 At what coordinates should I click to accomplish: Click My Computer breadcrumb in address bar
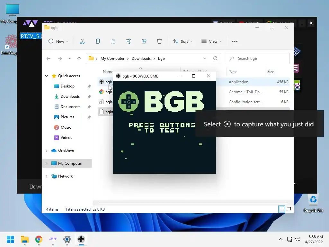112,59
